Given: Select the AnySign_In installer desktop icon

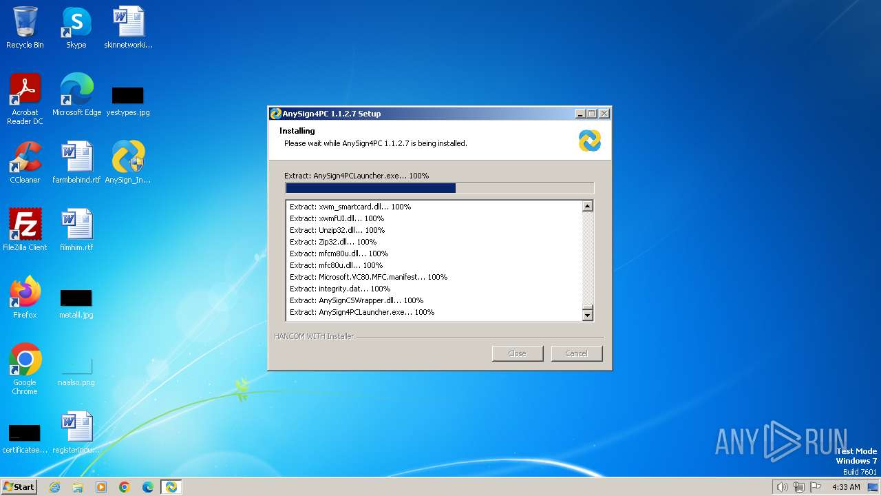Looking at the screenshot, I should coord(128,163).
